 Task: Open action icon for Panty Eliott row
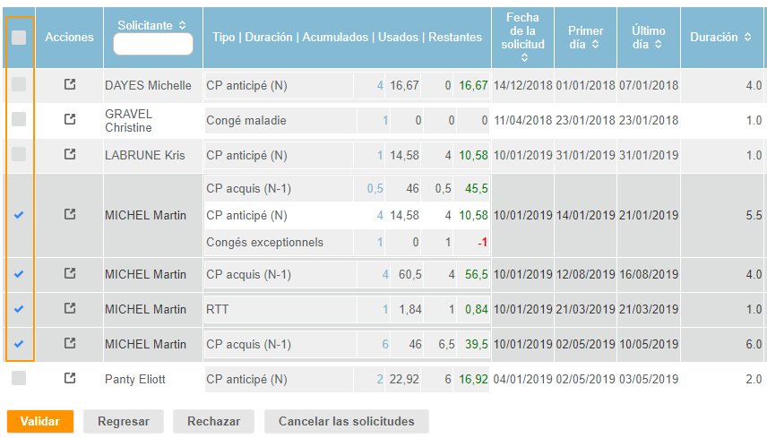[x=70, y=379]
